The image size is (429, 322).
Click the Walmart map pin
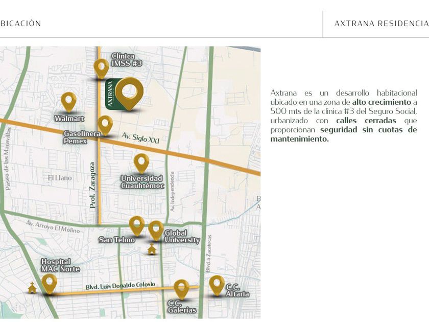coord(68,102)
